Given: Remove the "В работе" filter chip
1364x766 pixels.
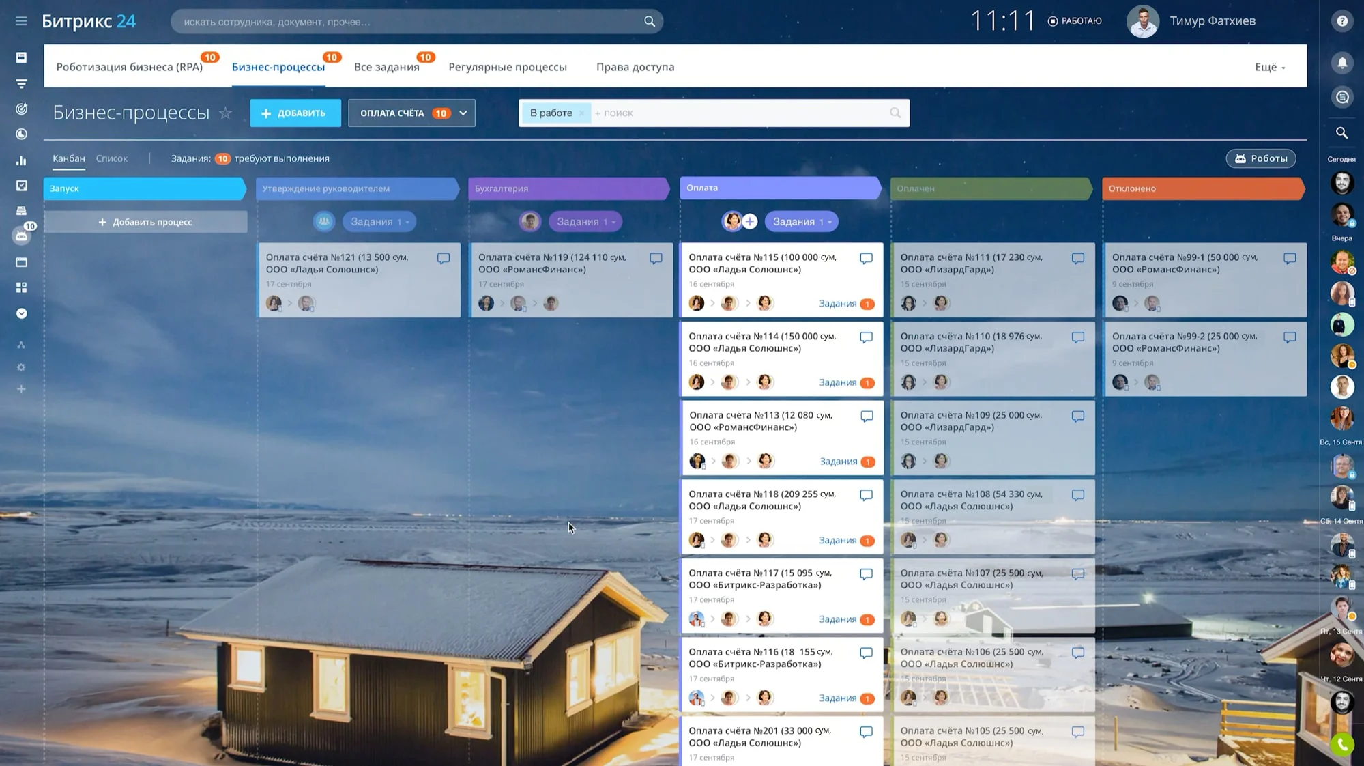Looking at the screenshot, I should (581, 113).
